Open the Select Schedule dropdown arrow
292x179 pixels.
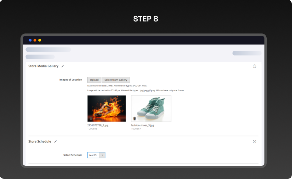(102, 155)
